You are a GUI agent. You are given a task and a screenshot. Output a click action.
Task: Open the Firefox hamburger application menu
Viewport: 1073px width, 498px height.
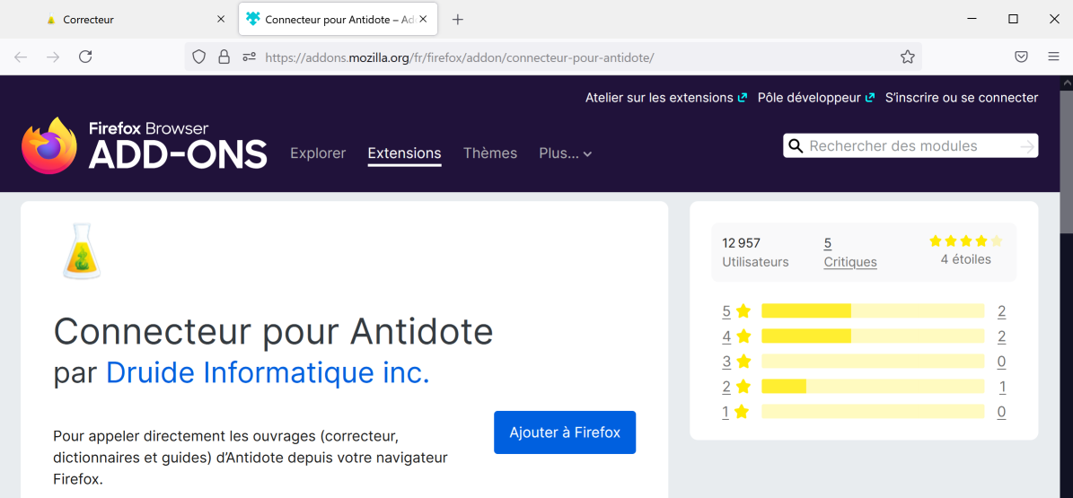click(1053, 57)
